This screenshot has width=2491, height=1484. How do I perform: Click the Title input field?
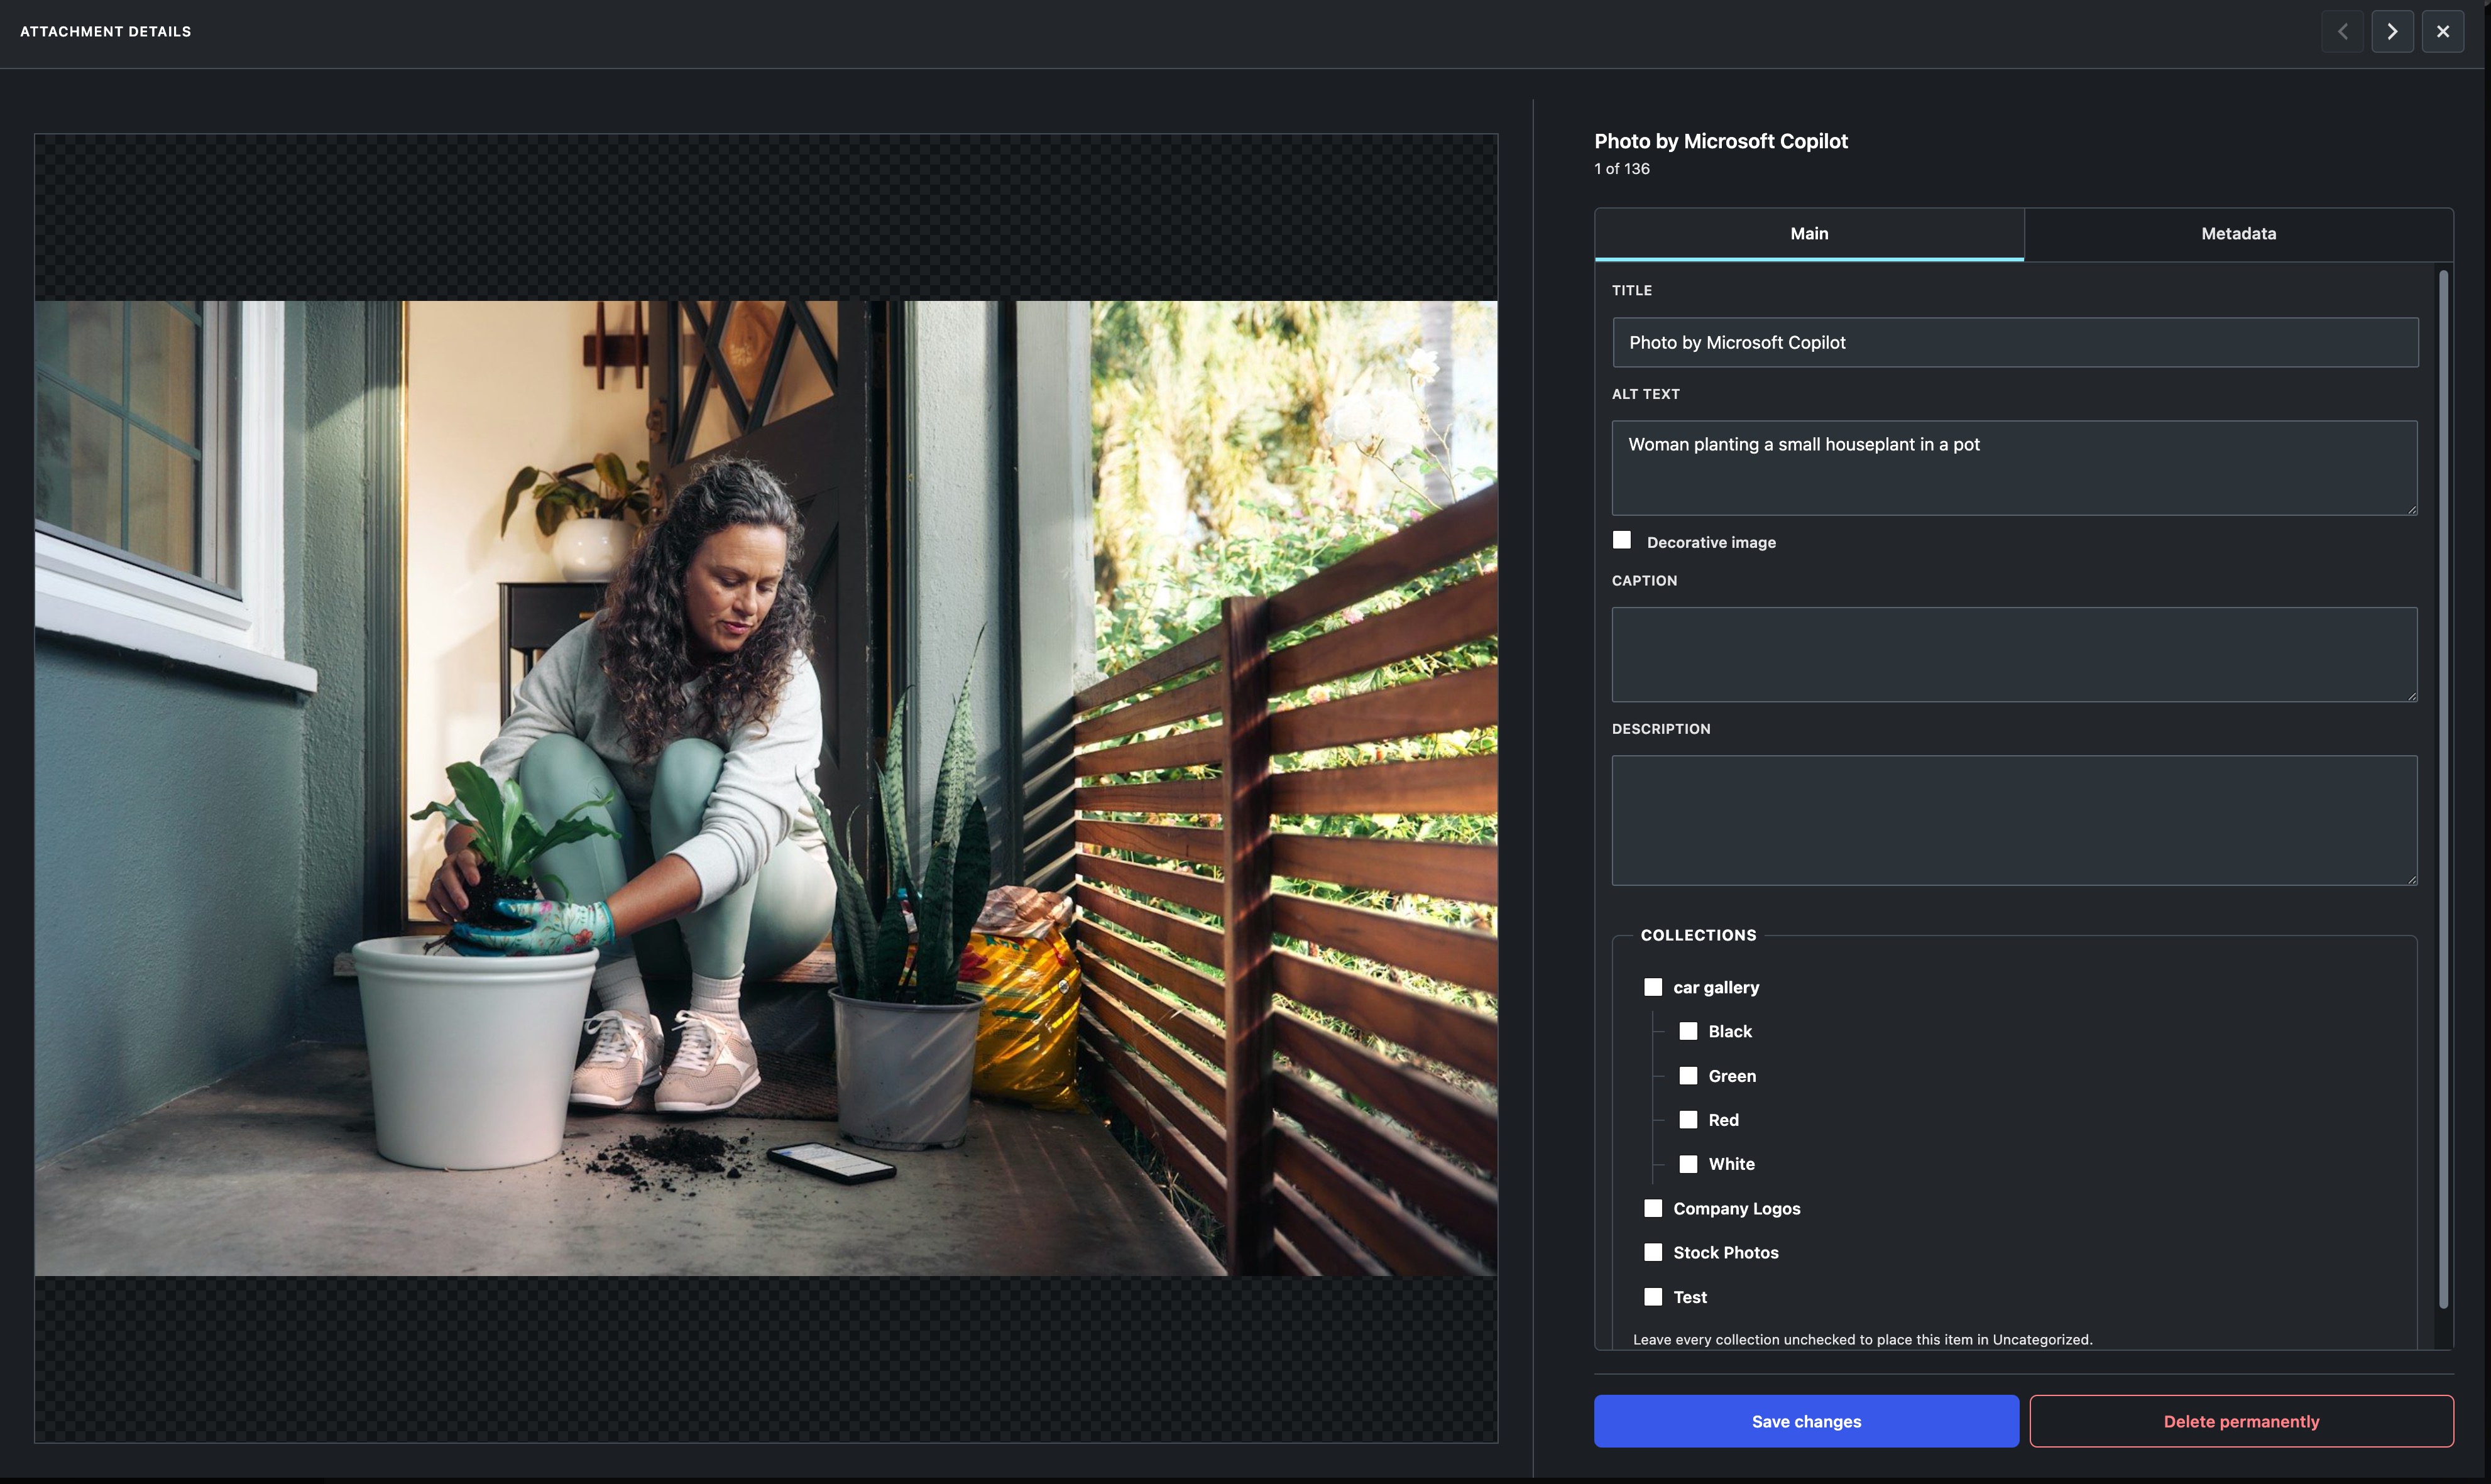click(x=2015, y=343)
